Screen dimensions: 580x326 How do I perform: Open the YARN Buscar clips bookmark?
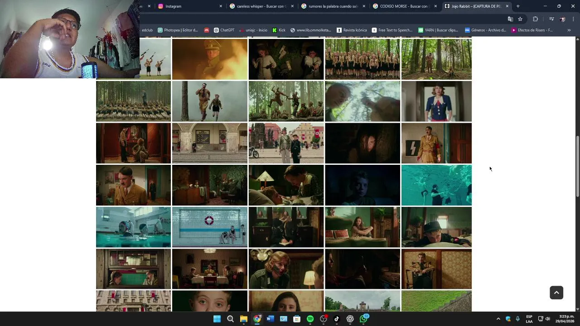438,30
